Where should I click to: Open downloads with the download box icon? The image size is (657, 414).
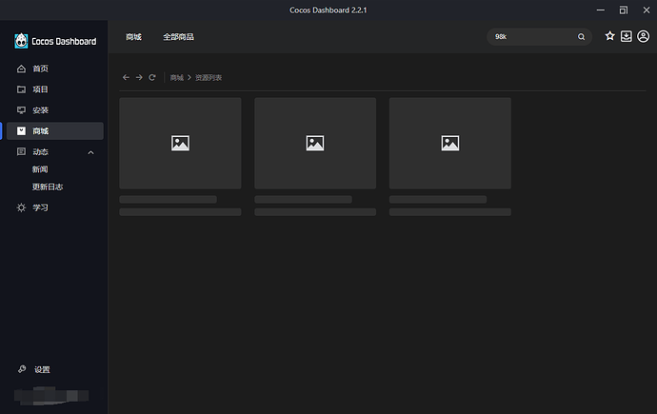click(627, 36)
